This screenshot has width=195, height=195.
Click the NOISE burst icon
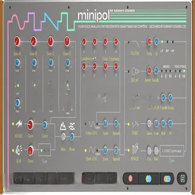(x=19, y=124)
